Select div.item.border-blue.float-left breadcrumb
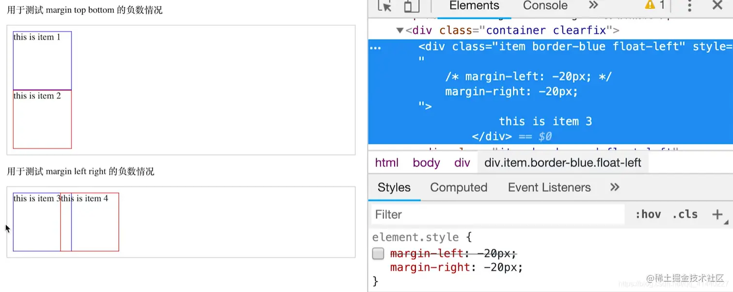Viewport: 733px width, 292px height. point(563,163)
